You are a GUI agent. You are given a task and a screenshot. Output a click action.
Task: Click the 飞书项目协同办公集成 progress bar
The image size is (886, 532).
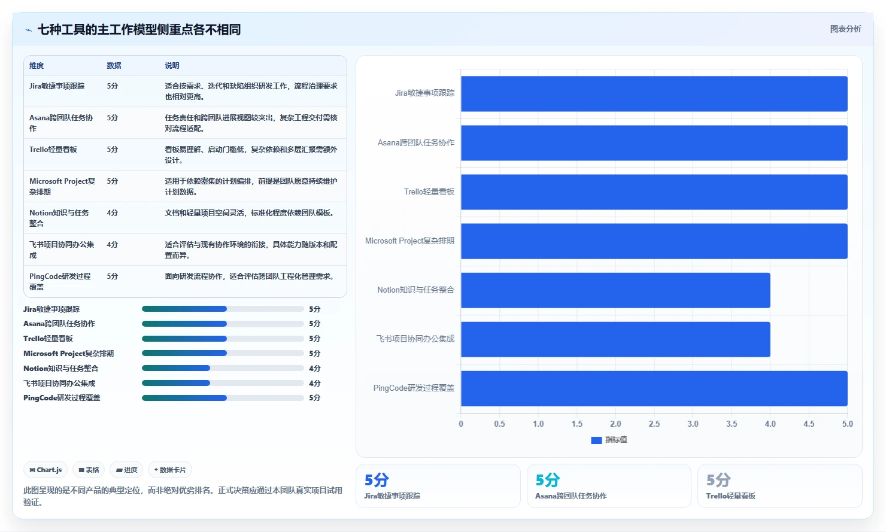point(223,383)
